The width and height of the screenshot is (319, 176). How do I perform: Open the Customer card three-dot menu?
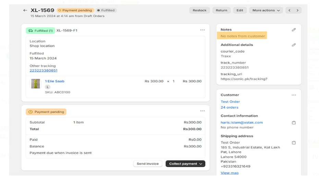pyautogui.click(x=294, y=95)
